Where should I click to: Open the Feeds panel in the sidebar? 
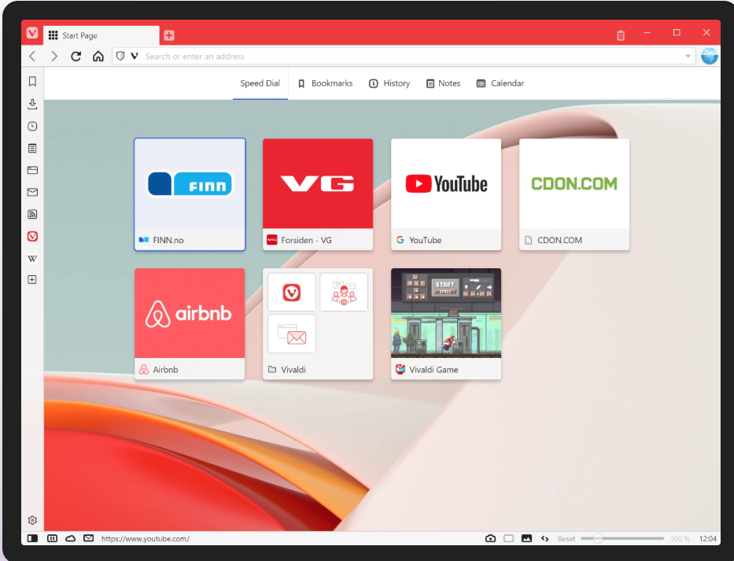32,214
